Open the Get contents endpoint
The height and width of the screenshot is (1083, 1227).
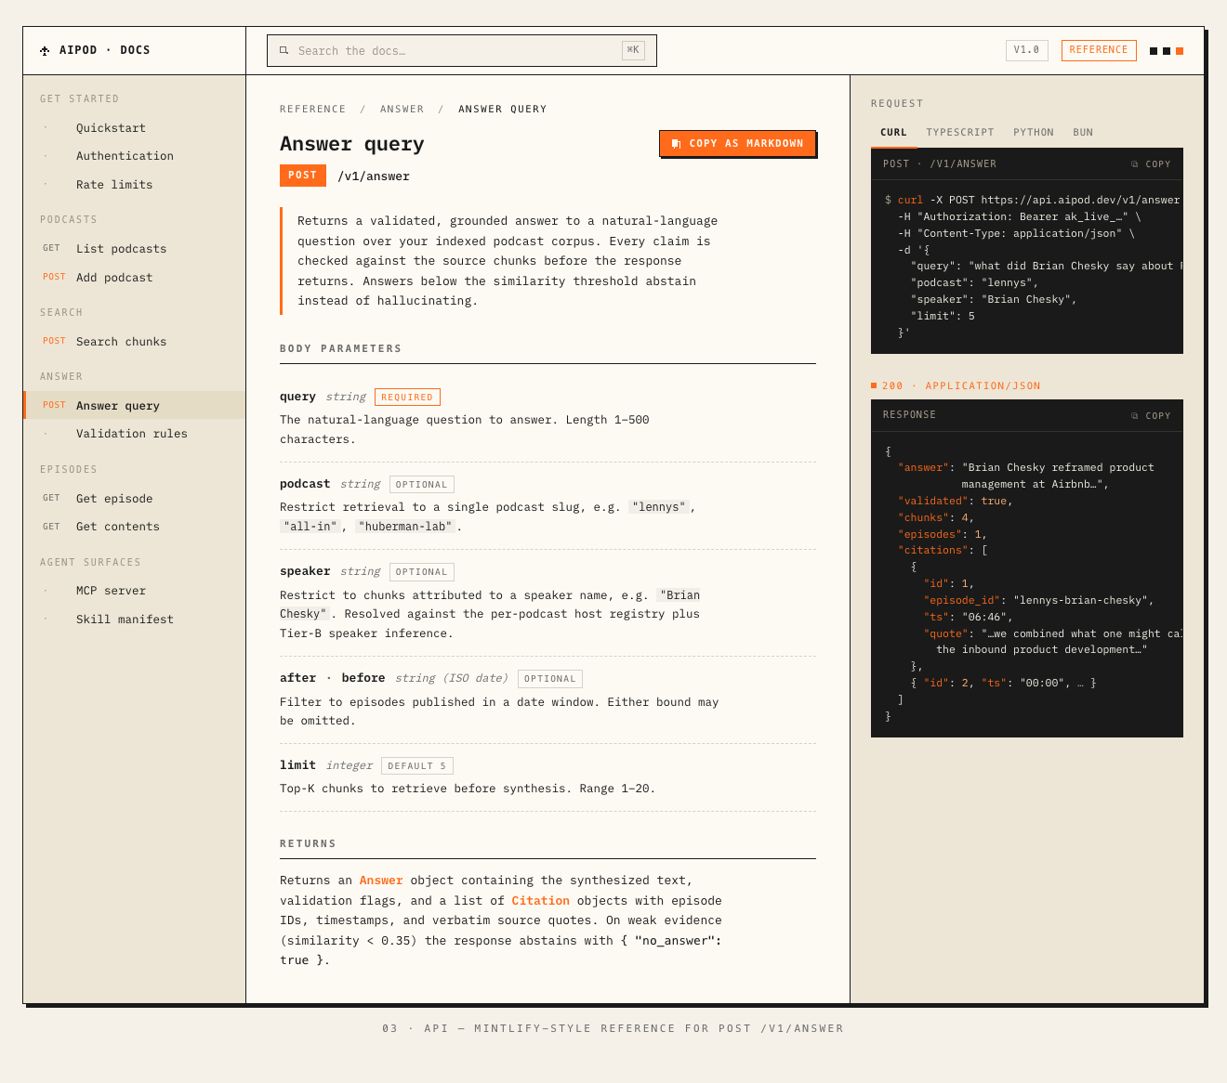(135, 527)
